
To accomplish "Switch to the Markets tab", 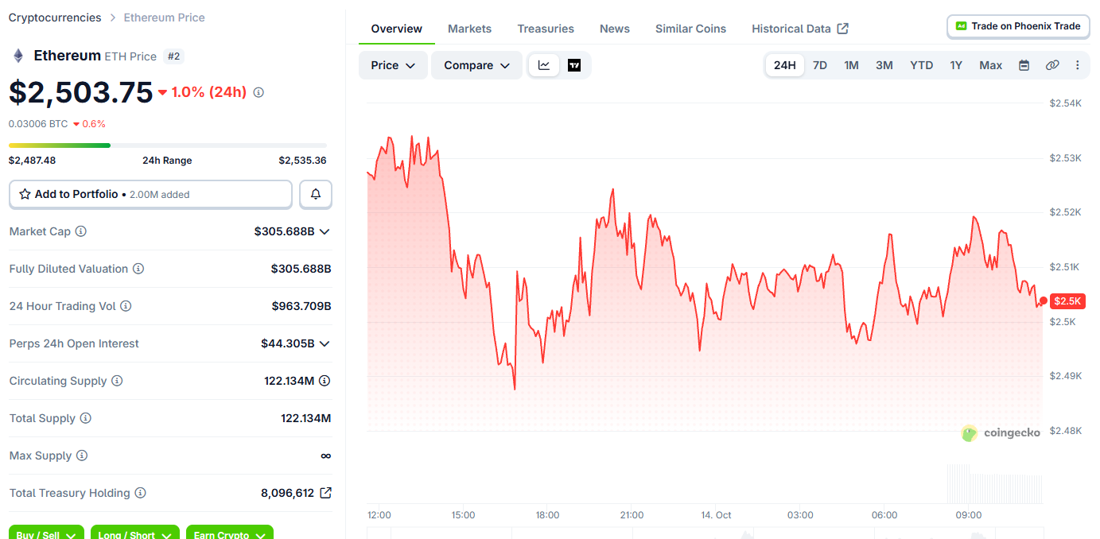I will click(469, 29).
